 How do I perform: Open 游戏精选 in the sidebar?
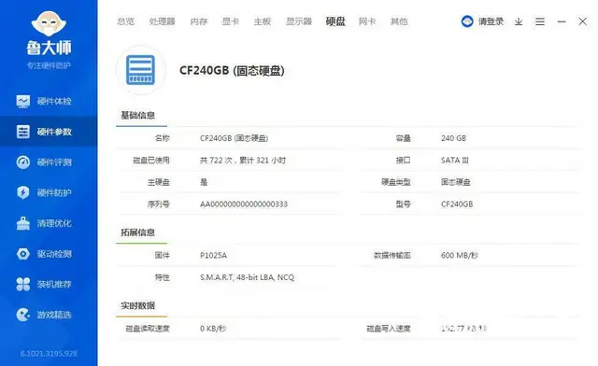[49, 315]
